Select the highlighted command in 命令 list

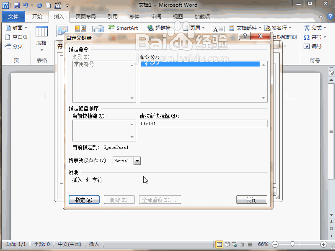pyautogui.click(x=201, y=64)
